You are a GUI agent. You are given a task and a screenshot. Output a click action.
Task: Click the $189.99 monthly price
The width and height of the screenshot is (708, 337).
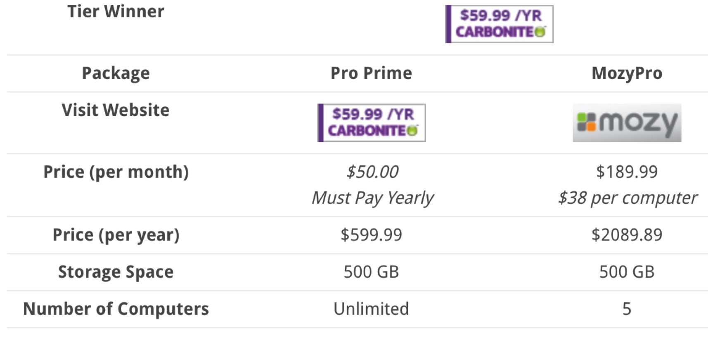(x=627, y=172)
